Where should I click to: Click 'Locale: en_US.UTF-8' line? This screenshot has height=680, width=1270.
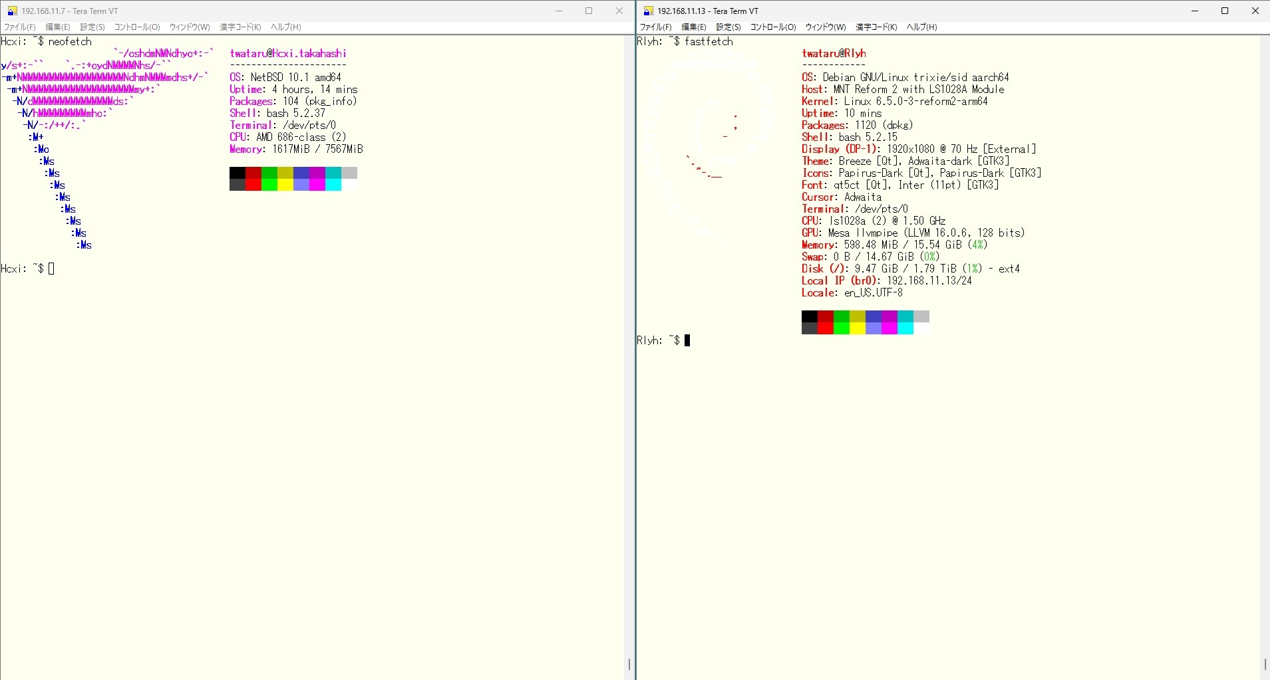[x=852, y=292]
